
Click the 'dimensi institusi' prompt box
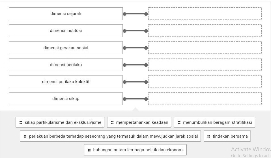[66, 31]
